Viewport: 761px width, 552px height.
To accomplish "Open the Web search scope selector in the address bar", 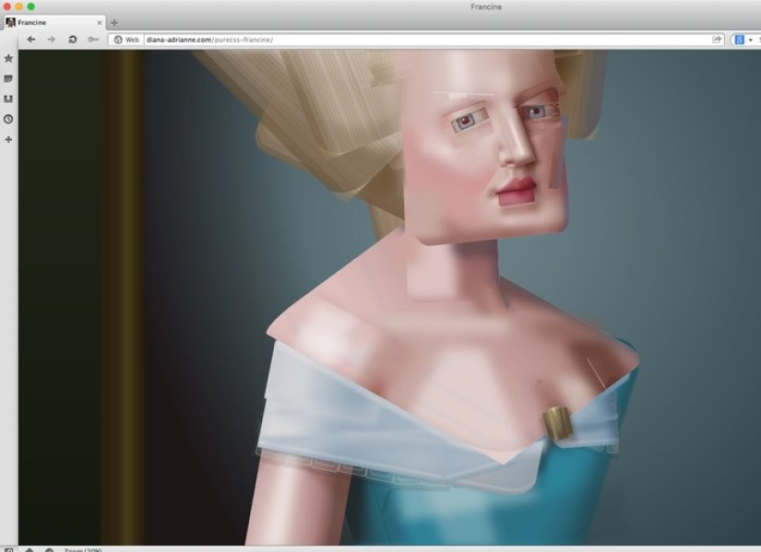I will click(x=126, y=40).
